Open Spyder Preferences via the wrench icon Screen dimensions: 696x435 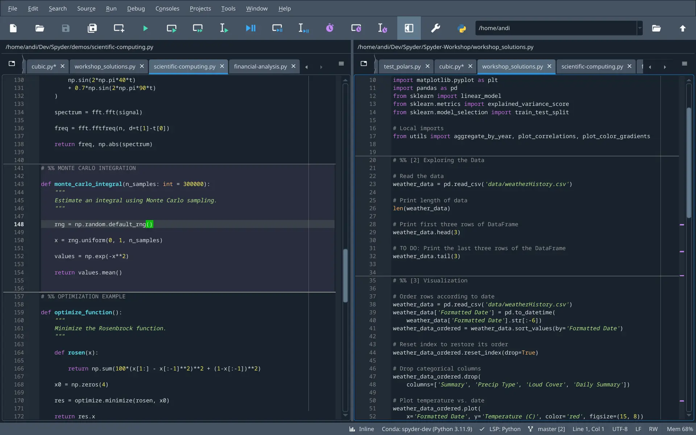pyautogui.click(x=436, y=28)
